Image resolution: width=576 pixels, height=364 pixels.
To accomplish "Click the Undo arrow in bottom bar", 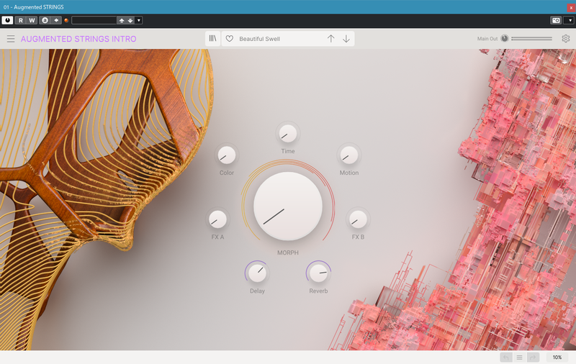I will click(506, 357).
